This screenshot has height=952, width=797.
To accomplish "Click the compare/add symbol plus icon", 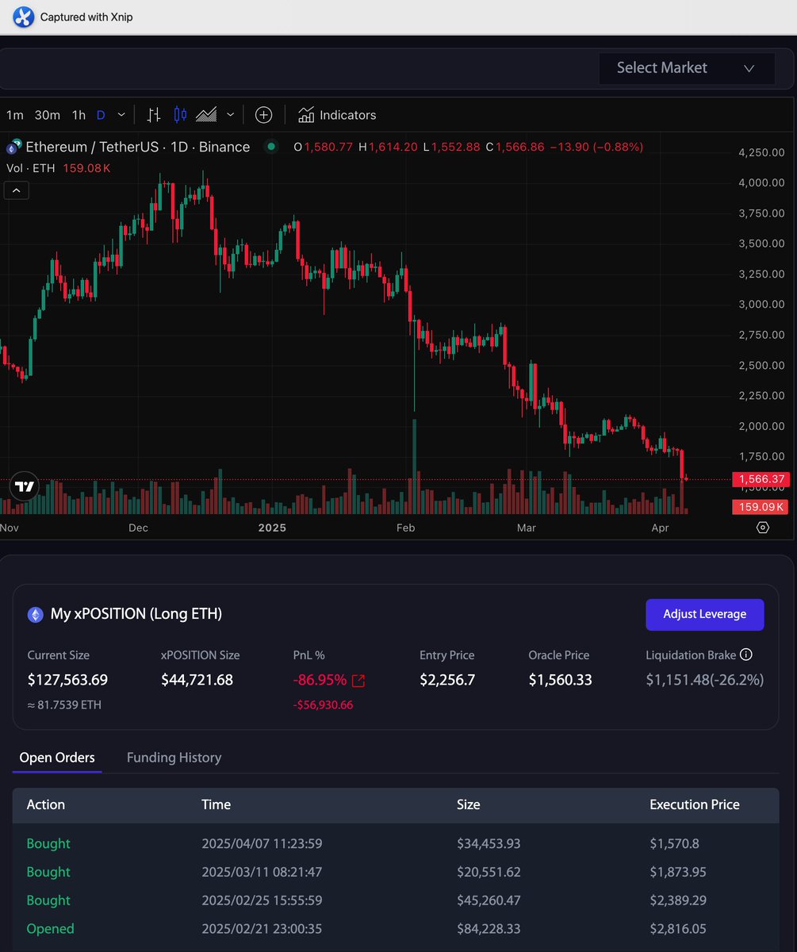I will pos(263,115).
